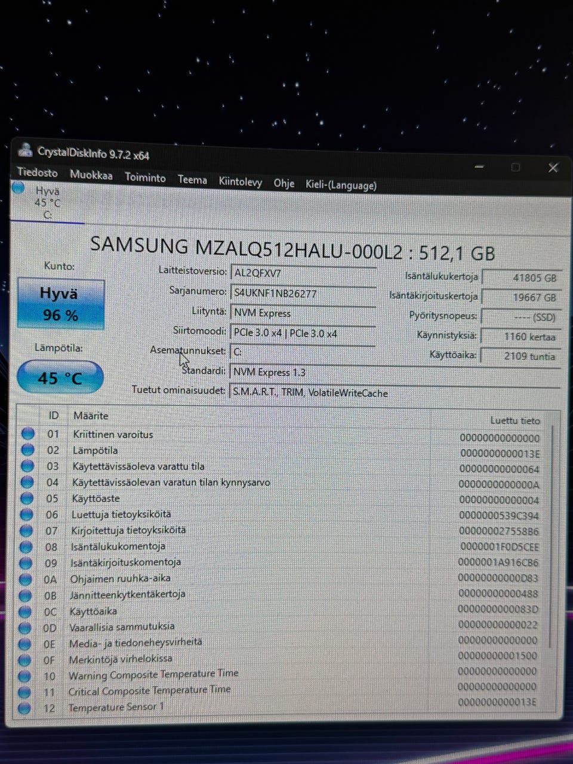Click the status circle for attribute 04 kynnysarvo
573x764 pixels.
(x=27, y=482)
